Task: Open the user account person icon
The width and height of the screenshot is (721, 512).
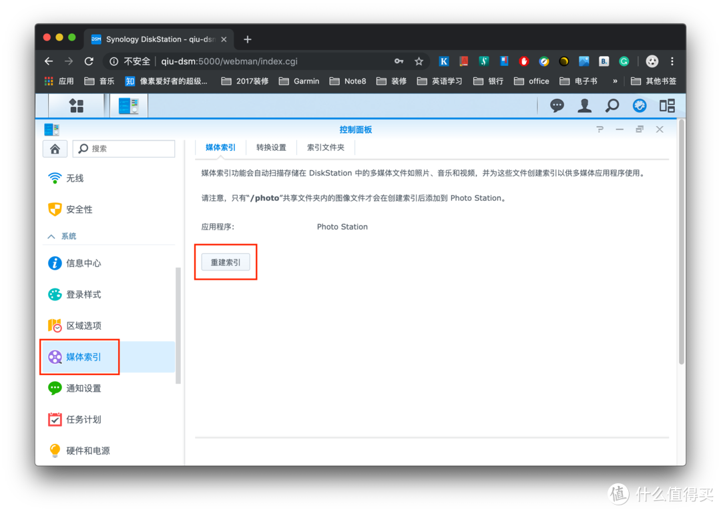Action: (x=584, y=105)
